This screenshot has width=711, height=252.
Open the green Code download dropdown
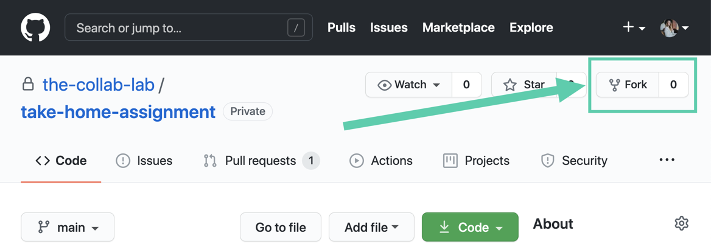coord(470,227)
